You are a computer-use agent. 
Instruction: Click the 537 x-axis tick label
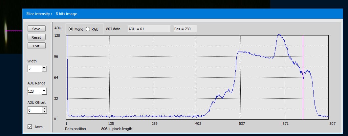click(242, 124)
